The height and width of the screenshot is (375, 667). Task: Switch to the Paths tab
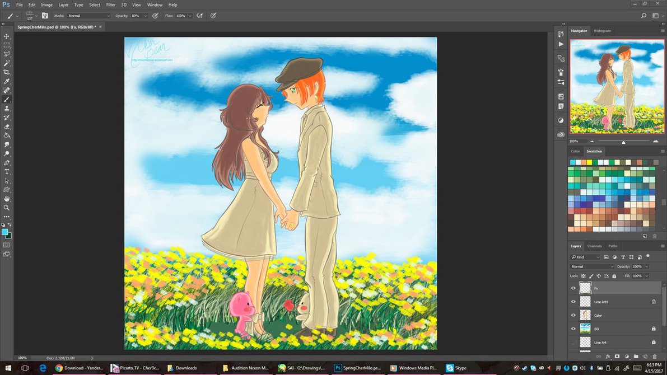click(613, 246)
